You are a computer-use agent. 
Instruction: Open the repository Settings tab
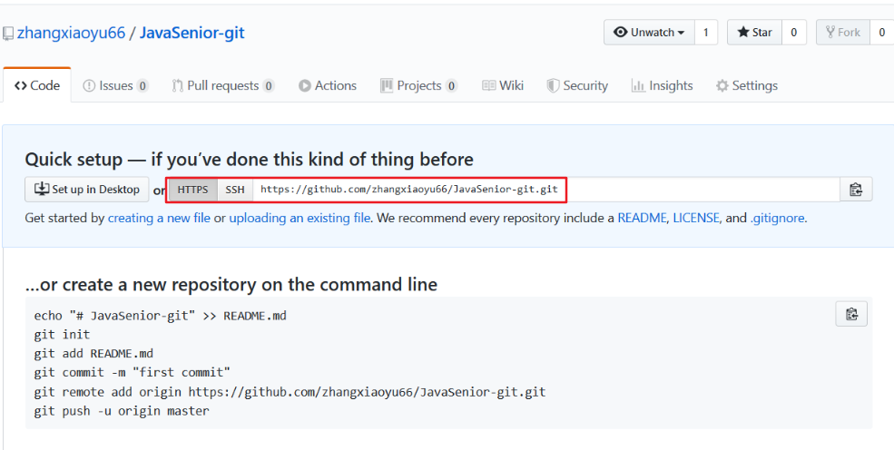[747, 85]
